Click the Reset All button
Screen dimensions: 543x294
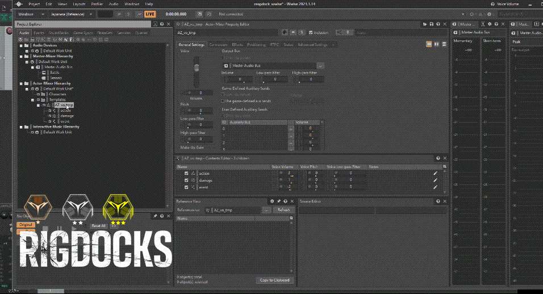click(x=98, y=226)
